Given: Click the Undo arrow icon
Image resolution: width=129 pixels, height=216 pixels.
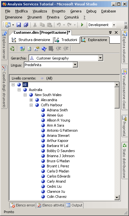Looking at the screenshot, I should (x=59, y=25).
